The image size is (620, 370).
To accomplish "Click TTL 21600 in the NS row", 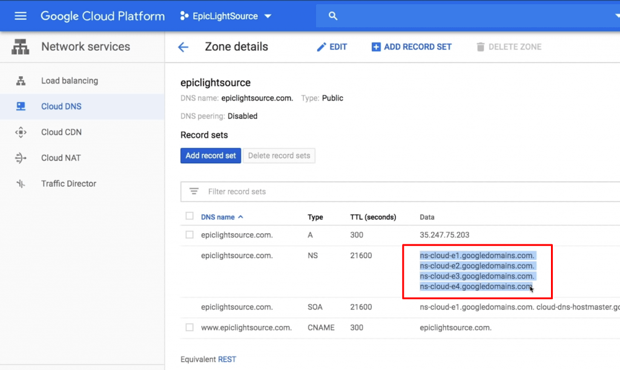I will (361, 256).
